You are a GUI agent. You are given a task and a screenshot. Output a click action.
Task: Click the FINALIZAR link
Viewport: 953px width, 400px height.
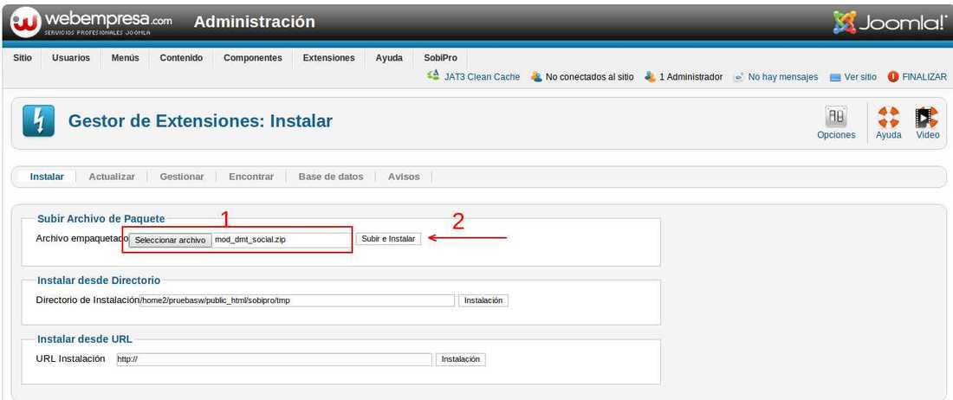[924, 77]
